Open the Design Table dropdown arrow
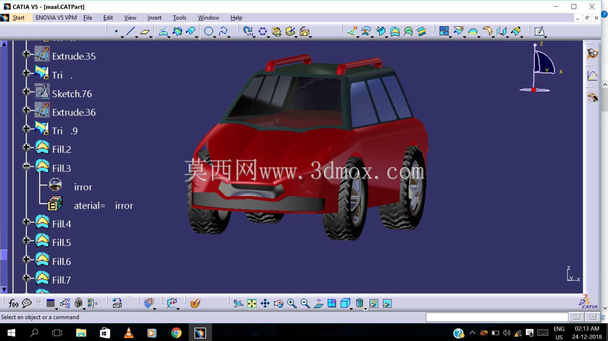Screen dimensions: 608x341 tap(56, 309)
